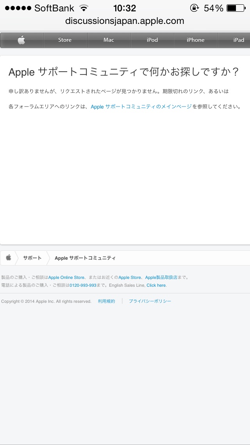Click the Apple logo in footer breadcrumb

9,258
